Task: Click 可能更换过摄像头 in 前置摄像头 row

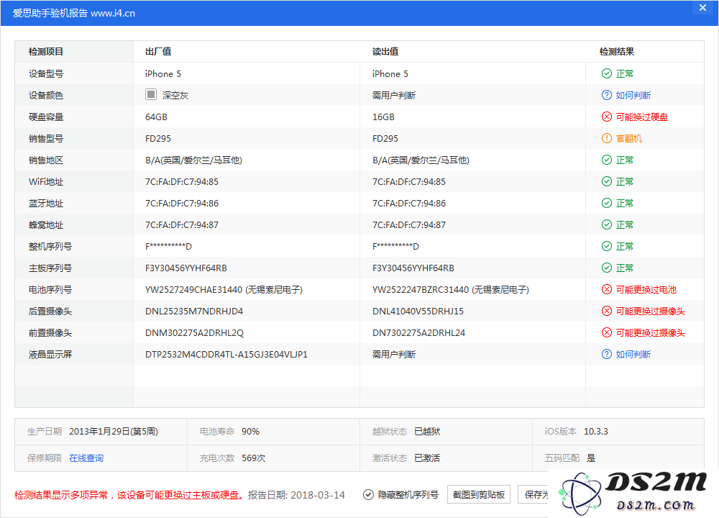Action: (x=650, y=332)
